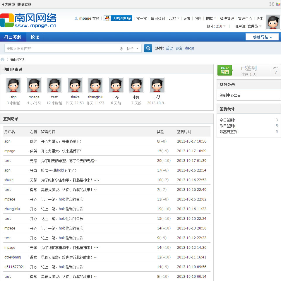Click the mpage user icon in header
This screenshot has height=281, width=281.
[x=76, y=18]
